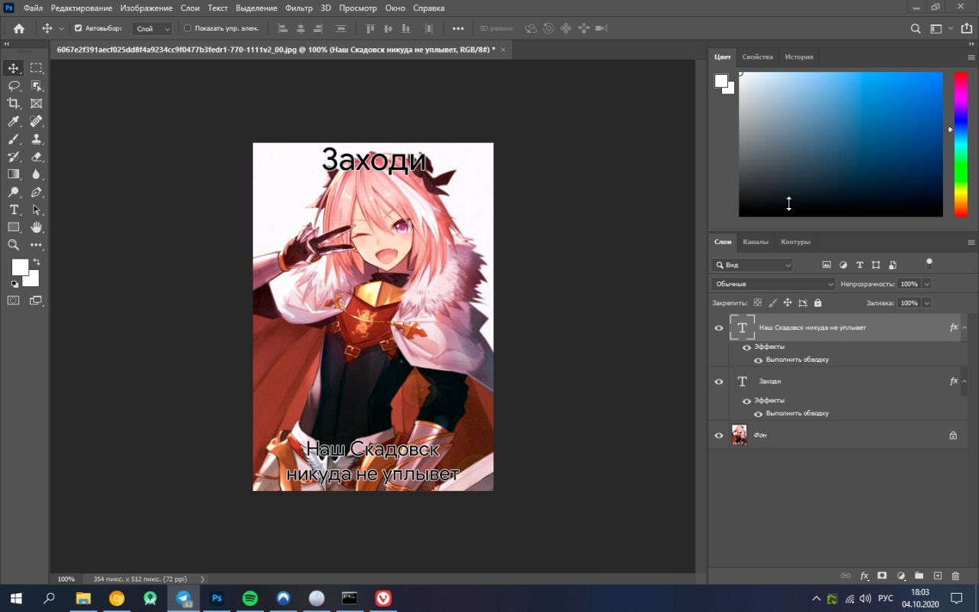Image resolution: width=979 pixels, height=612 pixels.
Task: Switch to the Контуры tab
Action: [x=795, y=242]
